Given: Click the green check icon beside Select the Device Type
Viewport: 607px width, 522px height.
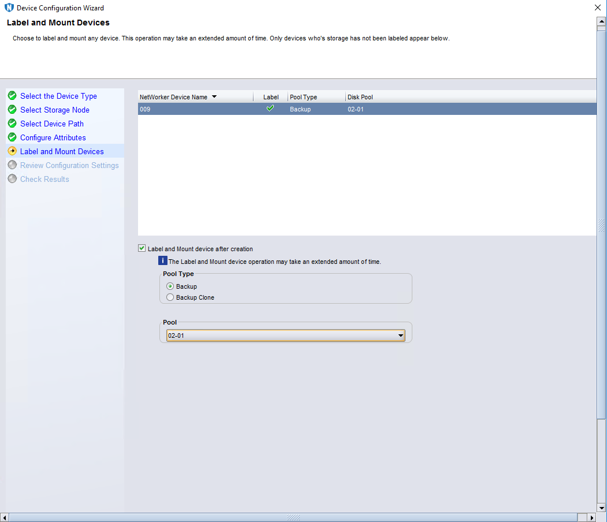Looking at the screenshot, I should (x=12, y=96).
